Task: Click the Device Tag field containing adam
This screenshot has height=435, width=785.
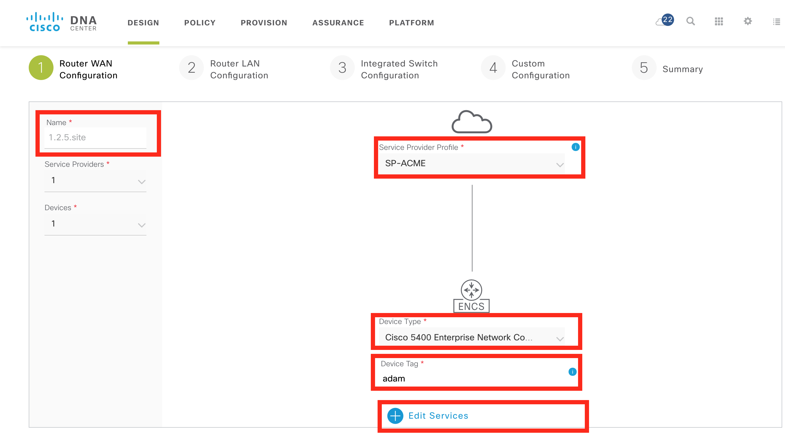Action: (x=471, y=379)
